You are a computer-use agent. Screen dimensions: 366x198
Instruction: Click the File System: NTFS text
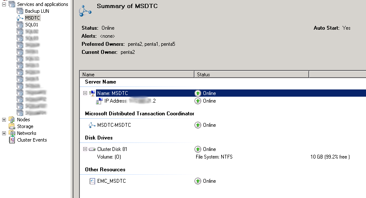pyautogui.click(x=214, y=157)
